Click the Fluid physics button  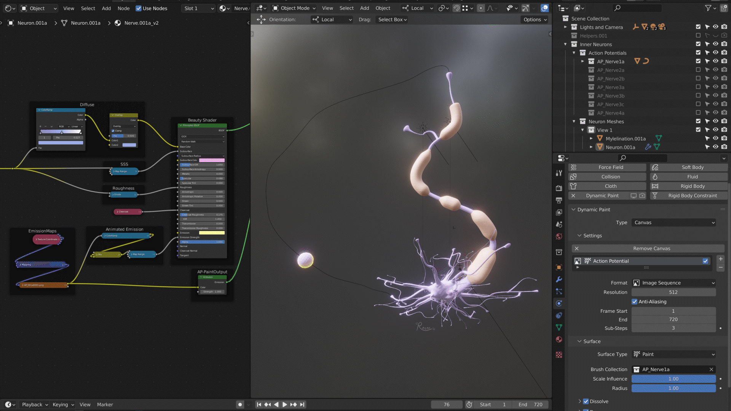coord(689,177)
